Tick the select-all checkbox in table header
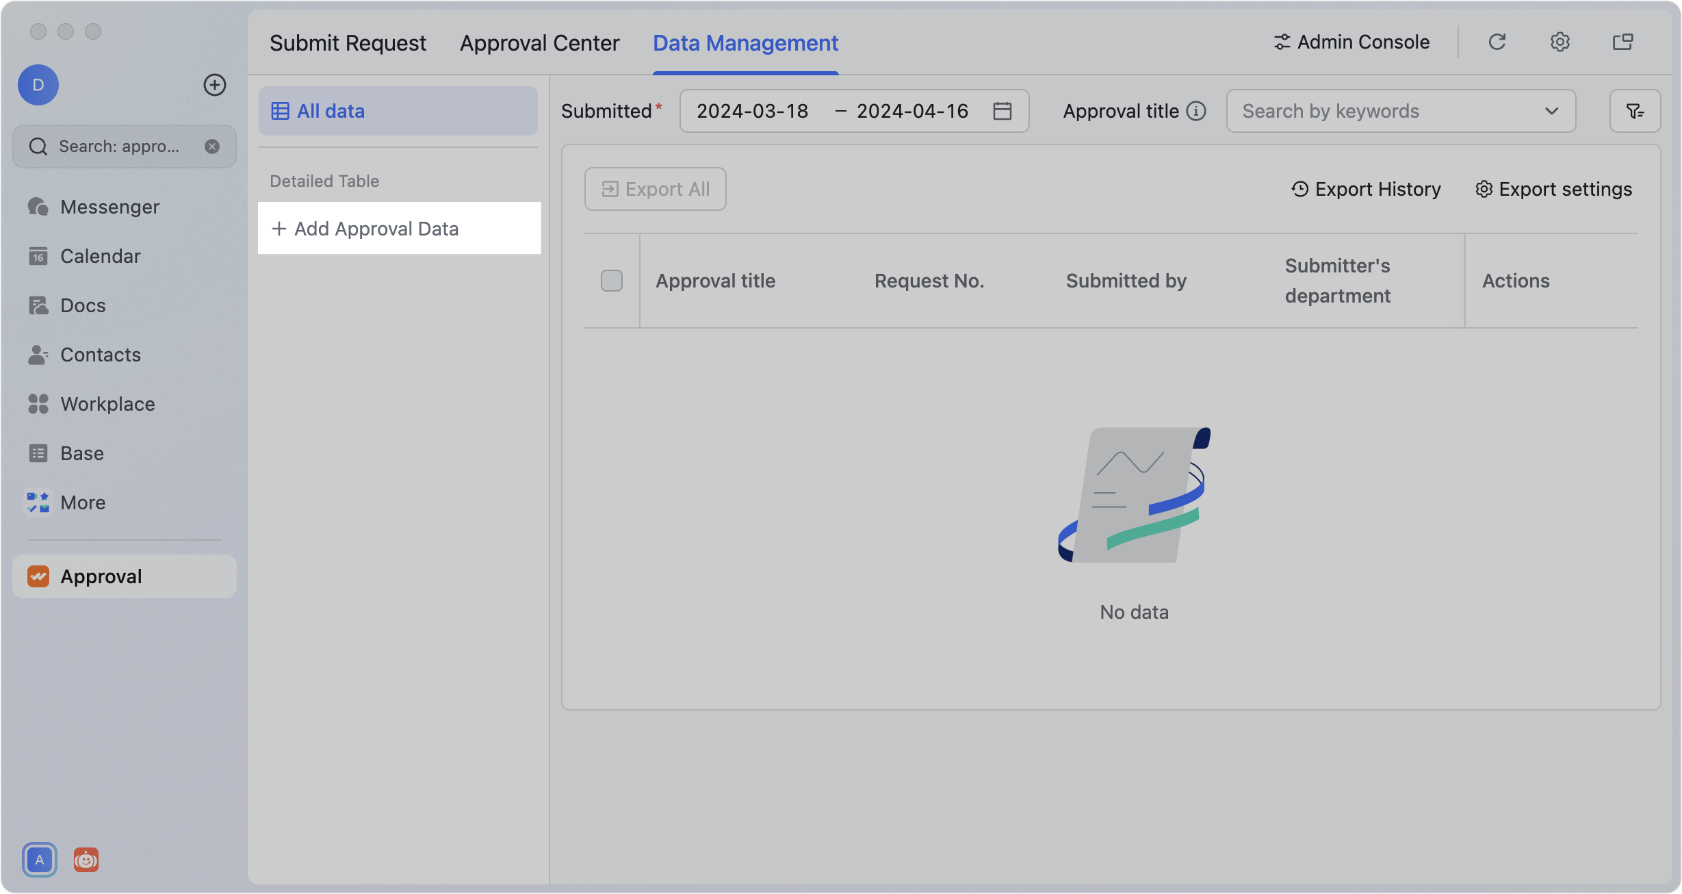The height and width of the screenshot is (894, 1682). 612,281
